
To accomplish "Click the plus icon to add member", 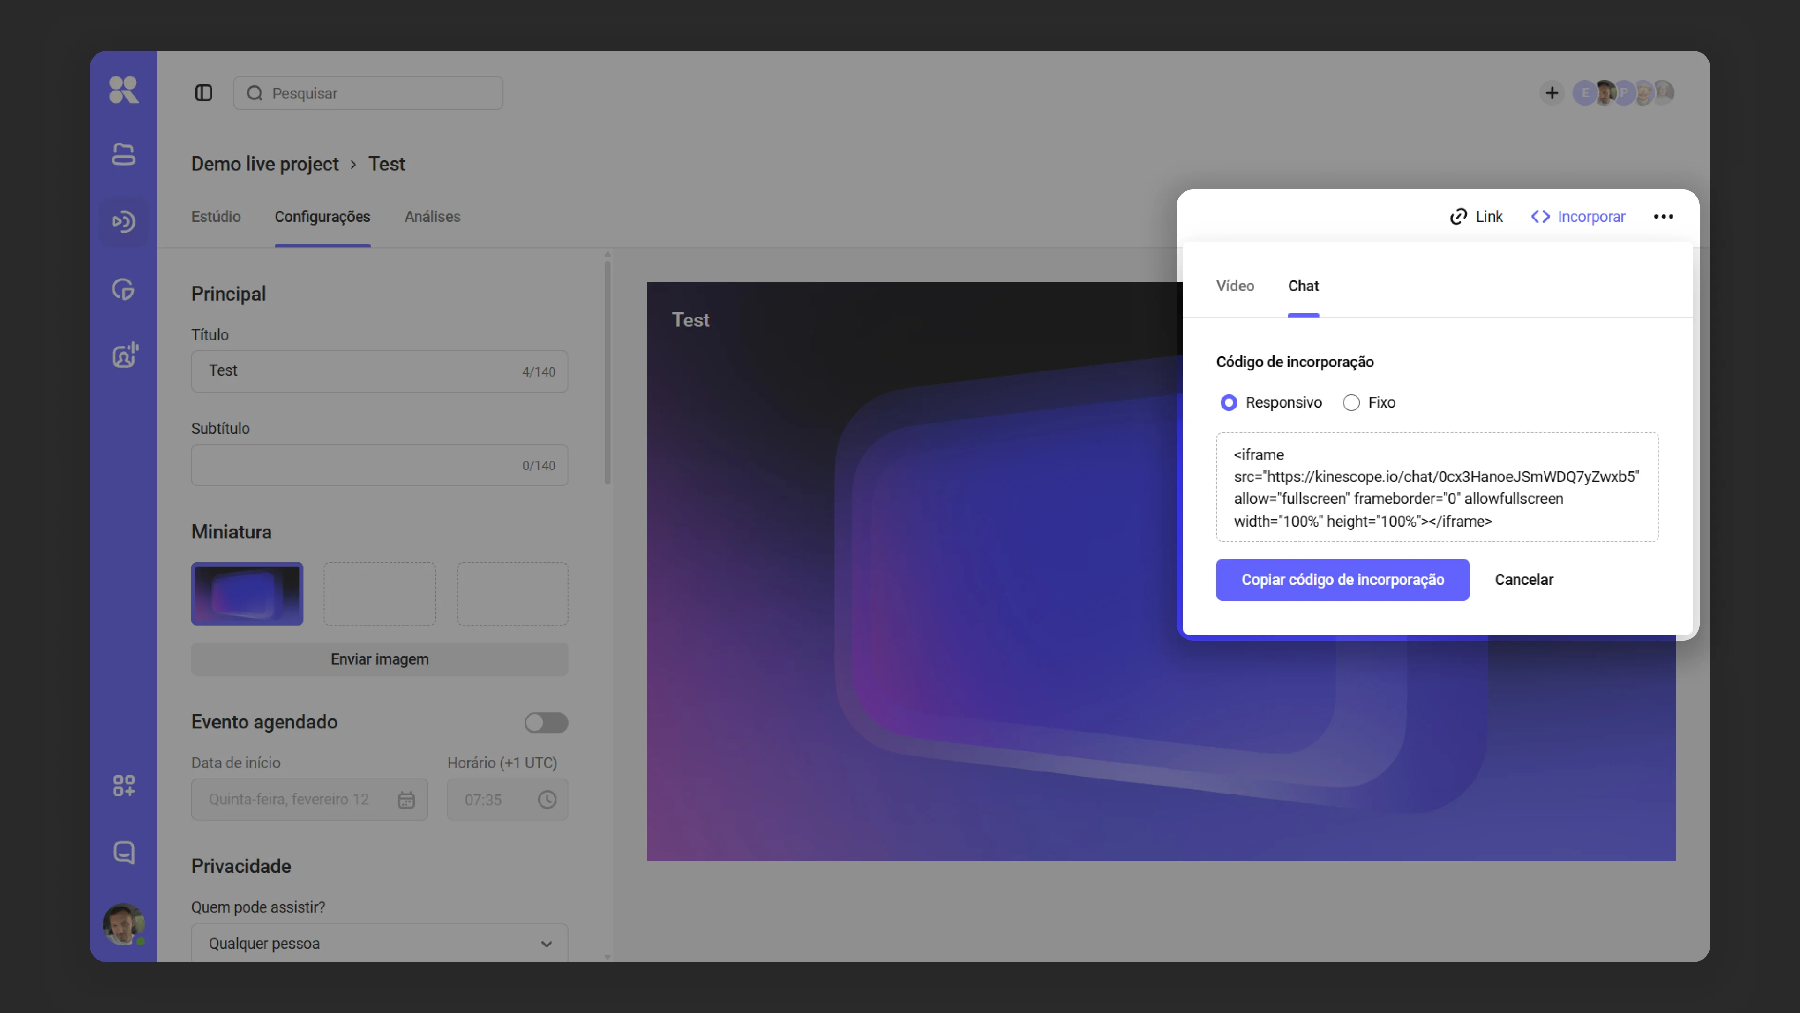I will pyautogui.click(x=1551, y=93).
